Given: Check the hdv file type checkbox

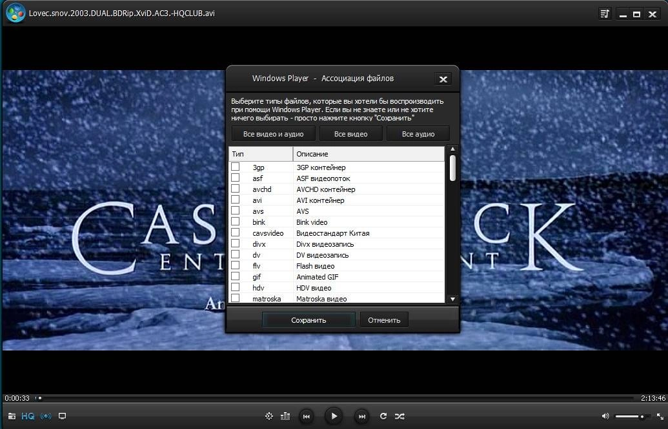Looking at the screenshot, I should pos(235,287).
